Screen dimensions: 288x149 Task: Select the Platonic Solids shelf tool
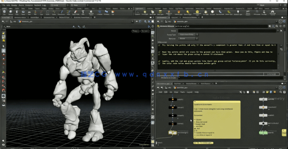[x=91, y=12]
